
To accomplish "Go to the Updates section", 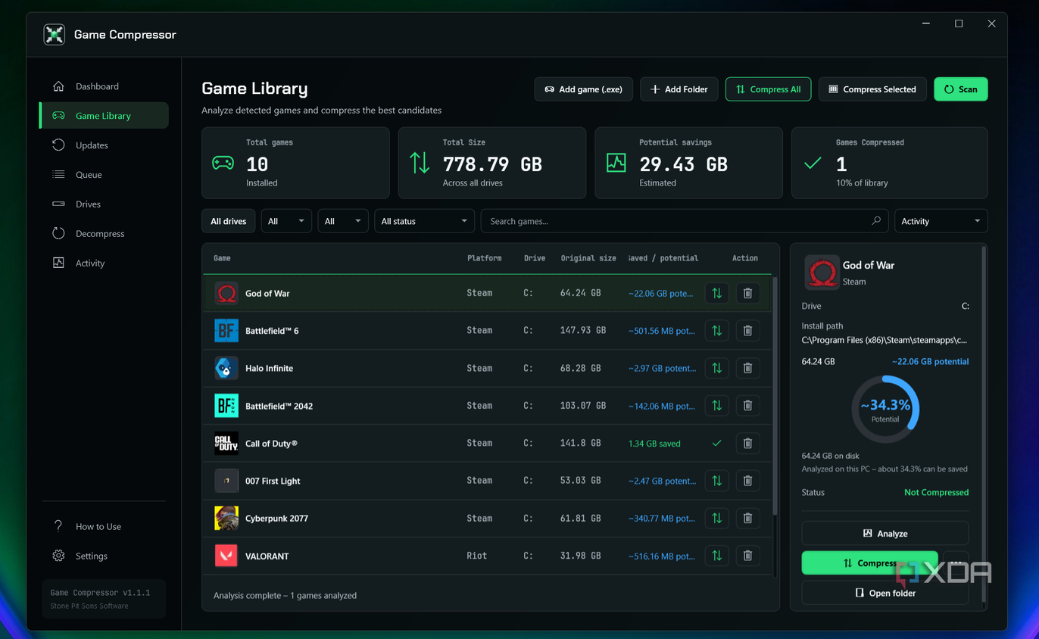I will pyautogui.click(x=104, y=145).
